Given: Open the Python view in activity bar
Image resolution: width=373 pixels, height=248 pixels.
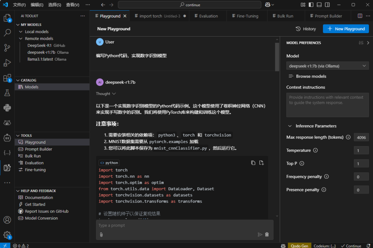Looking at the screenshot, I should click(7, 108).
